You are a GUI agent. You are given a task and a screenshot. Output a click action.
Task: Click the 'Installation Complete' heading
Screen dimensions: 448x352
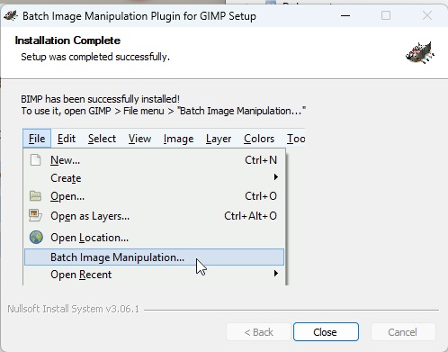[67, 41]
